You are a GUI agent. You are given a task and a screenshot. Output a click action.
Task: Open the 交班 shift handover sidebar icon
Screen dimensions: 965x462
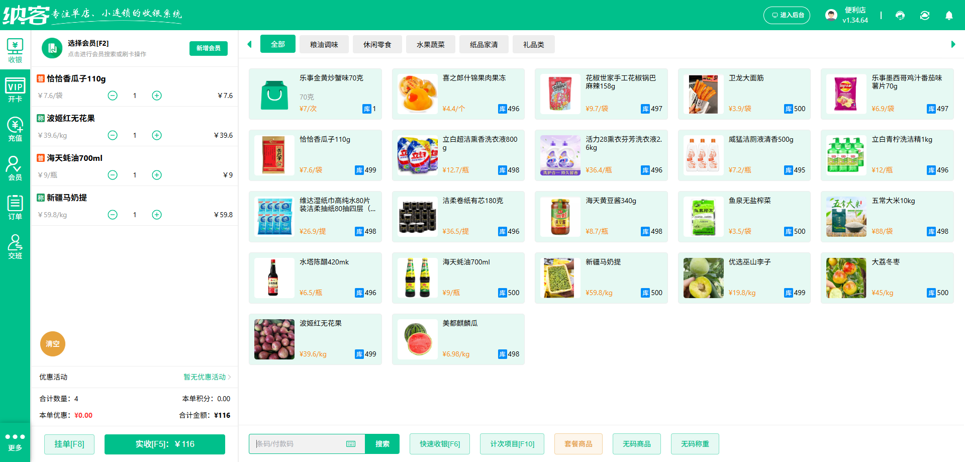[15, 247]
